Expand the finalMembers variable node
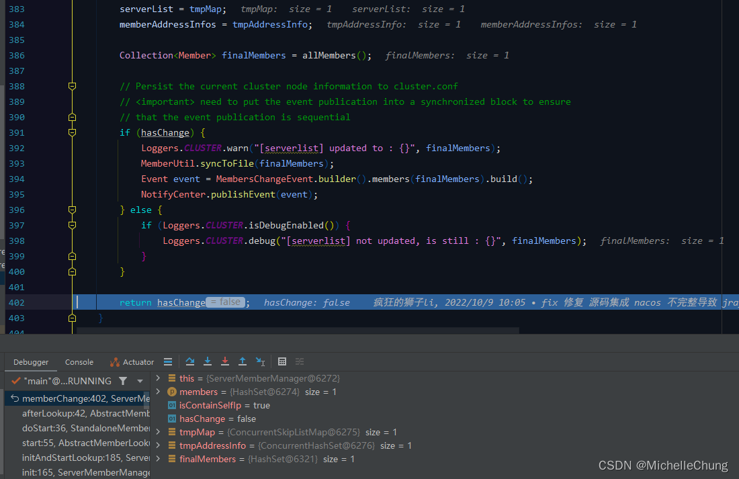This screenshot has width=739, height=479. click(x=158, y=459)
